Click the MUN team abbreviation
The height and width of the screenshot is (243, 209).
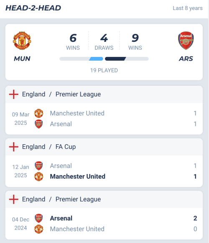[x=22, y=59]
